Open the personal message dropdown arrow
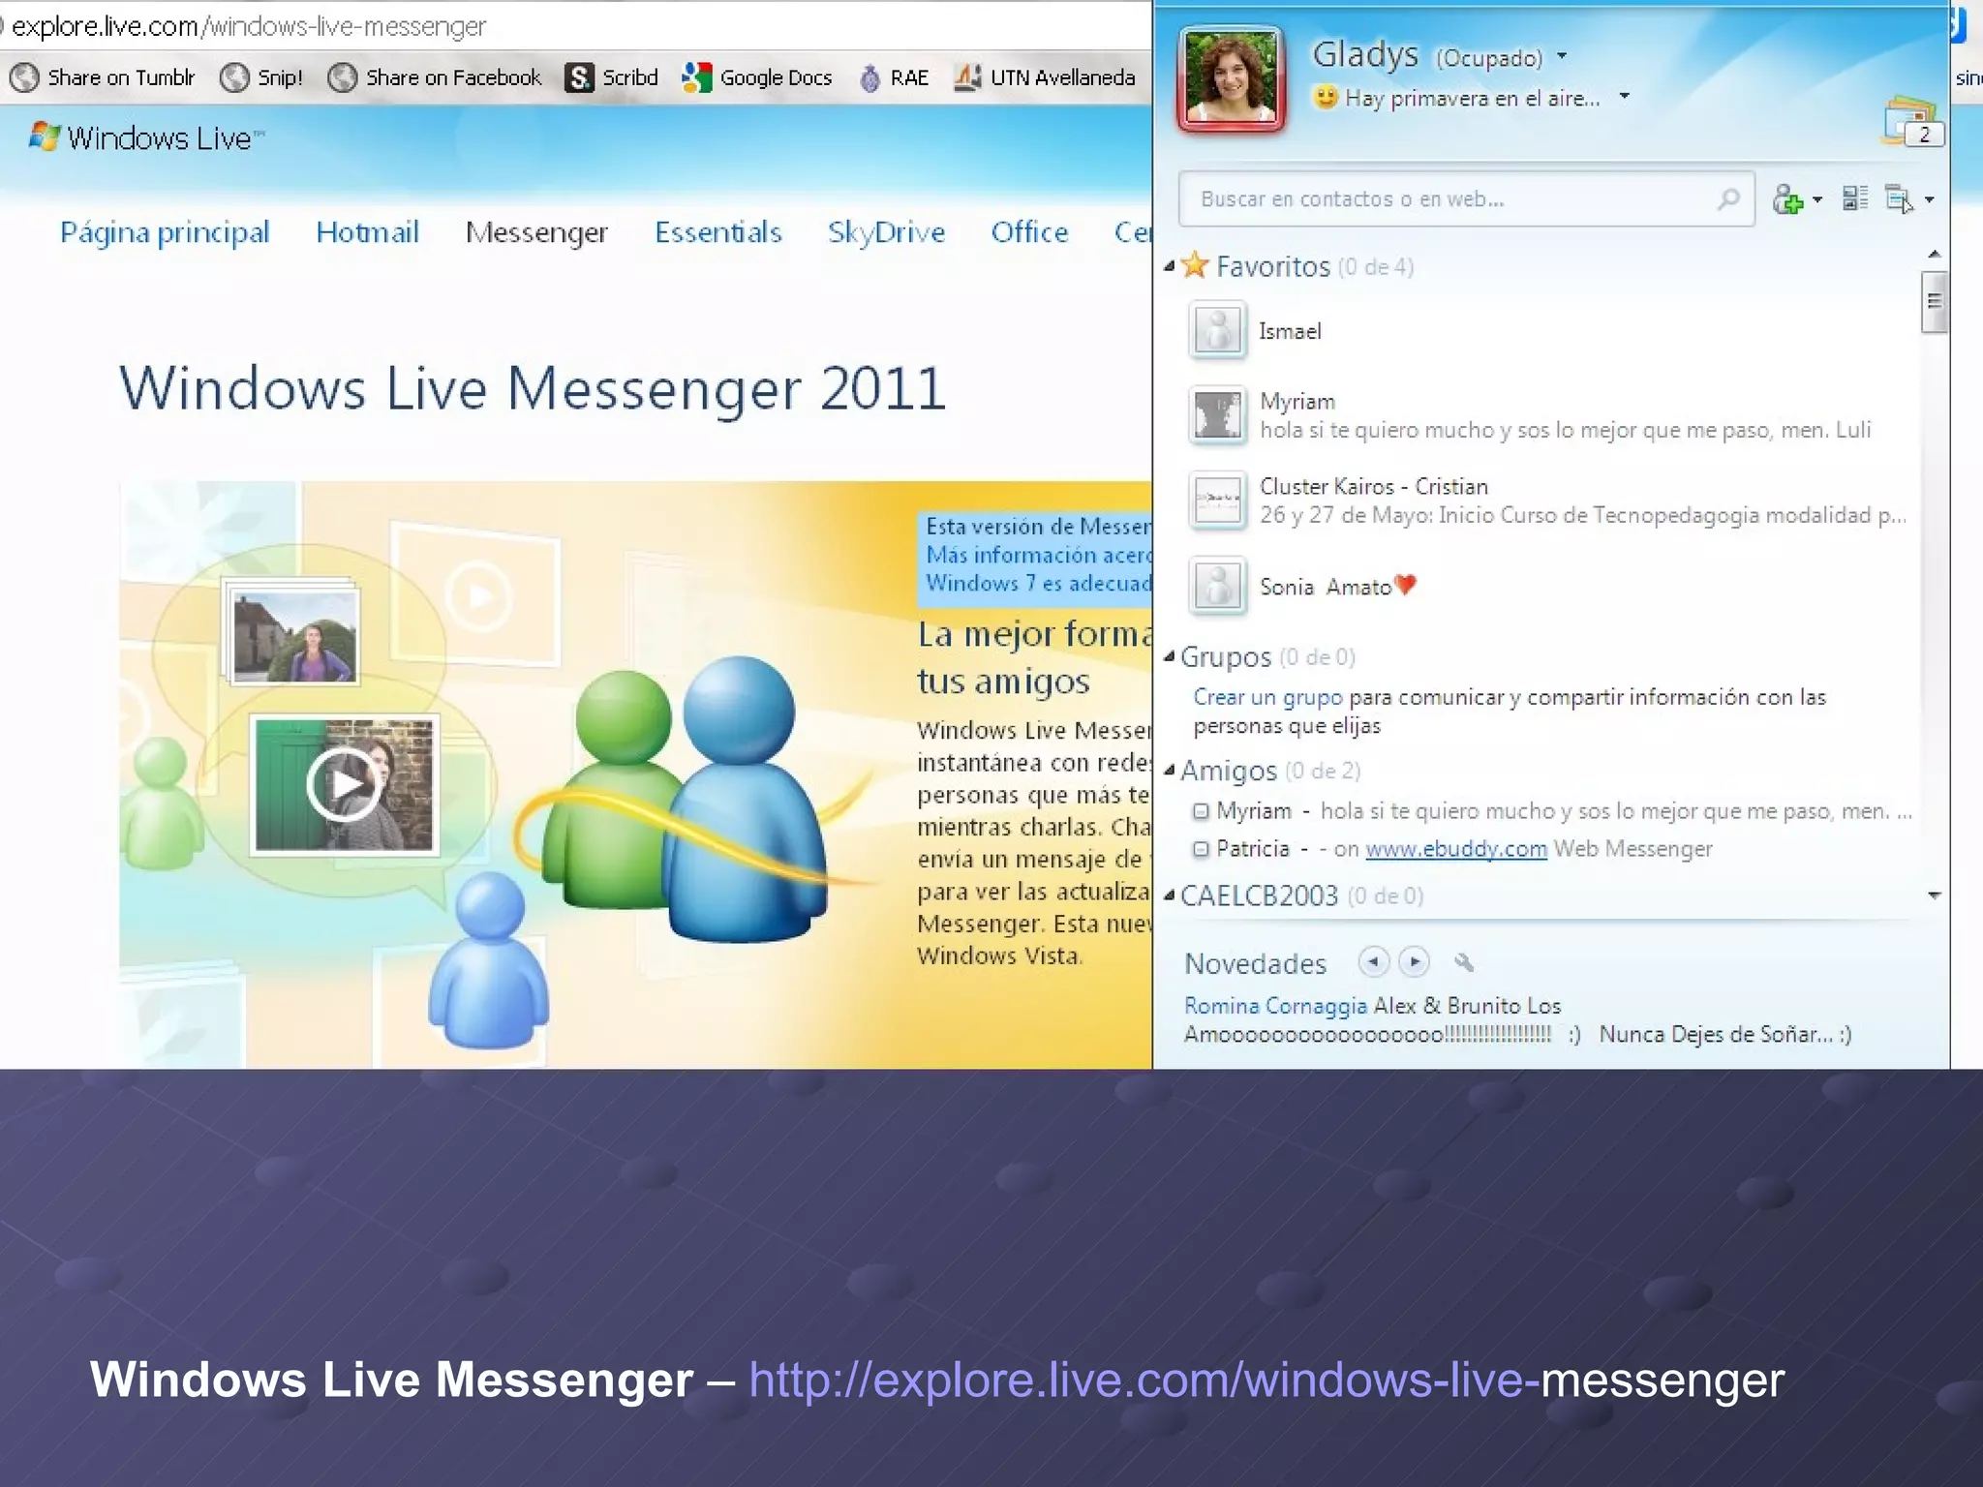This screenshot has width=1983, height=1487. pyautogui.click(x=1625, y=96)
